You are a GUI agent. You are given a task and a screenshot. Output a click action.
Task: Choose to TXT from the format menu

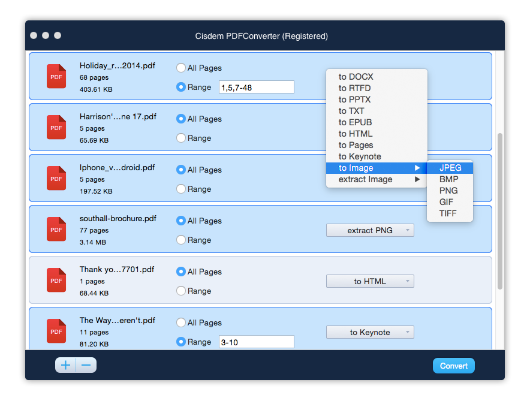[x=377, y=111]
